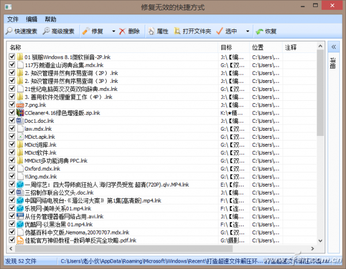
Task: Expand the dropdown arrow next to 修复
Action: [114, 31]
